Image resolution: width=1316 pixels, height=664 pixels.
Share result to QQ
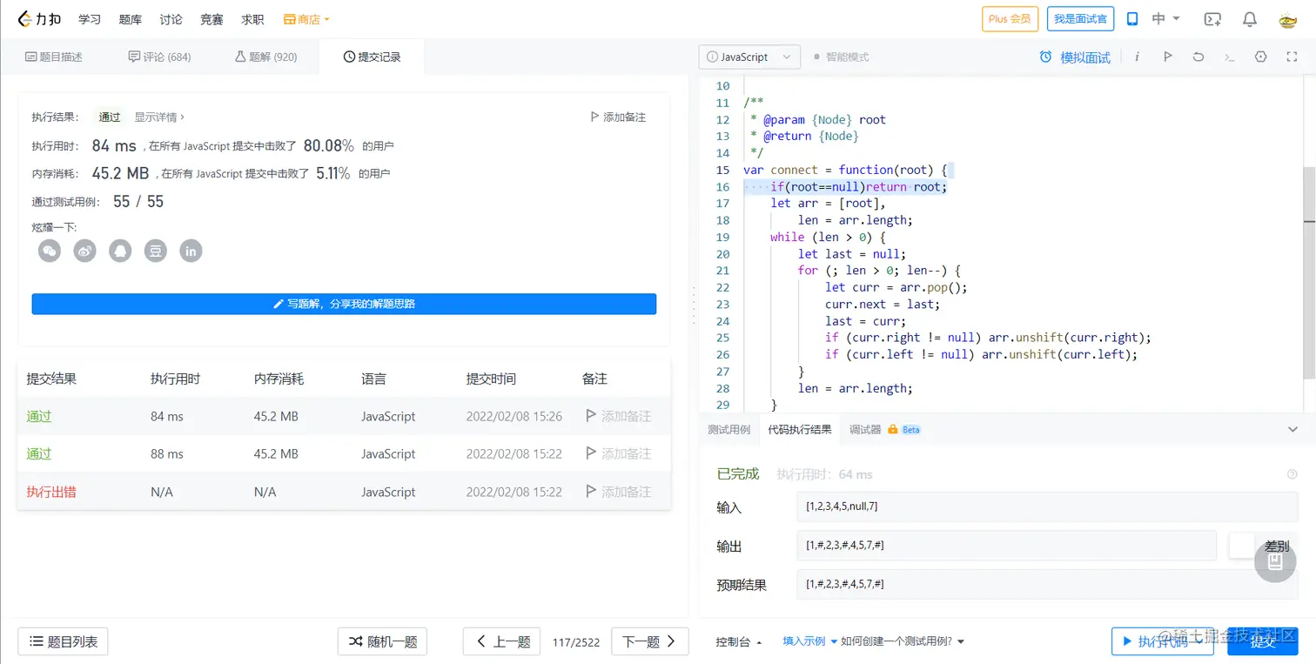[x=120, y=252]
